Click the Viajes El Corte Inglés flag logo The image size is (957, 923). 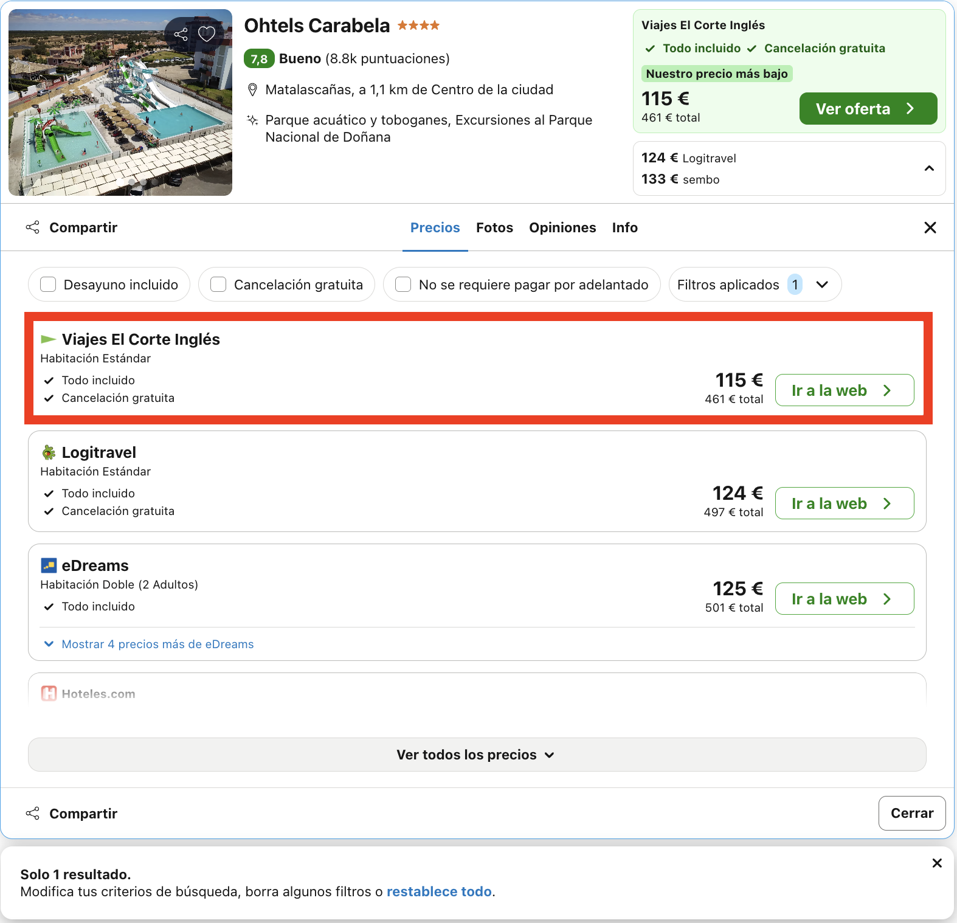tap(49, 339)
